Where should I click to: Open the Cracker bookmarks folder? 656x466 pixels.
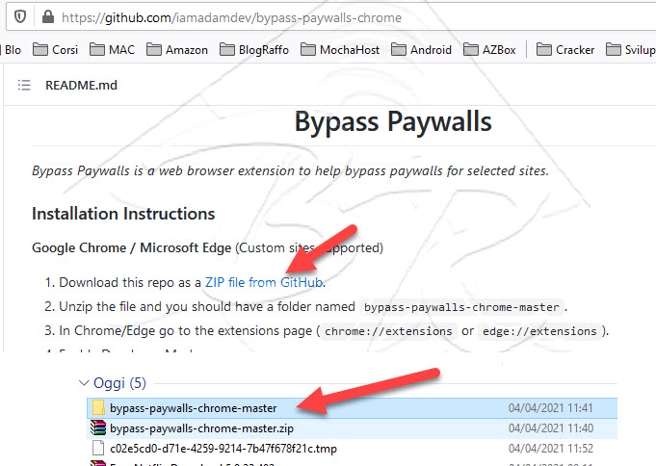click(565, 50)
